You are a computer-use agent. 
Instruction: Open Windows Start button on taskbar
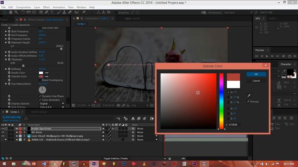pos(4,164)
